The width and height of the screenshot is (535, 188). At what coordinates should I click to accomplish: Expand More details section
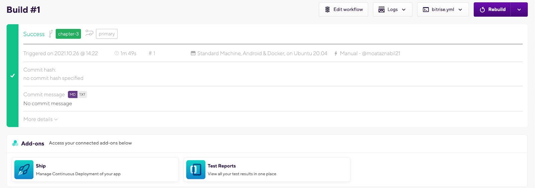40,119
